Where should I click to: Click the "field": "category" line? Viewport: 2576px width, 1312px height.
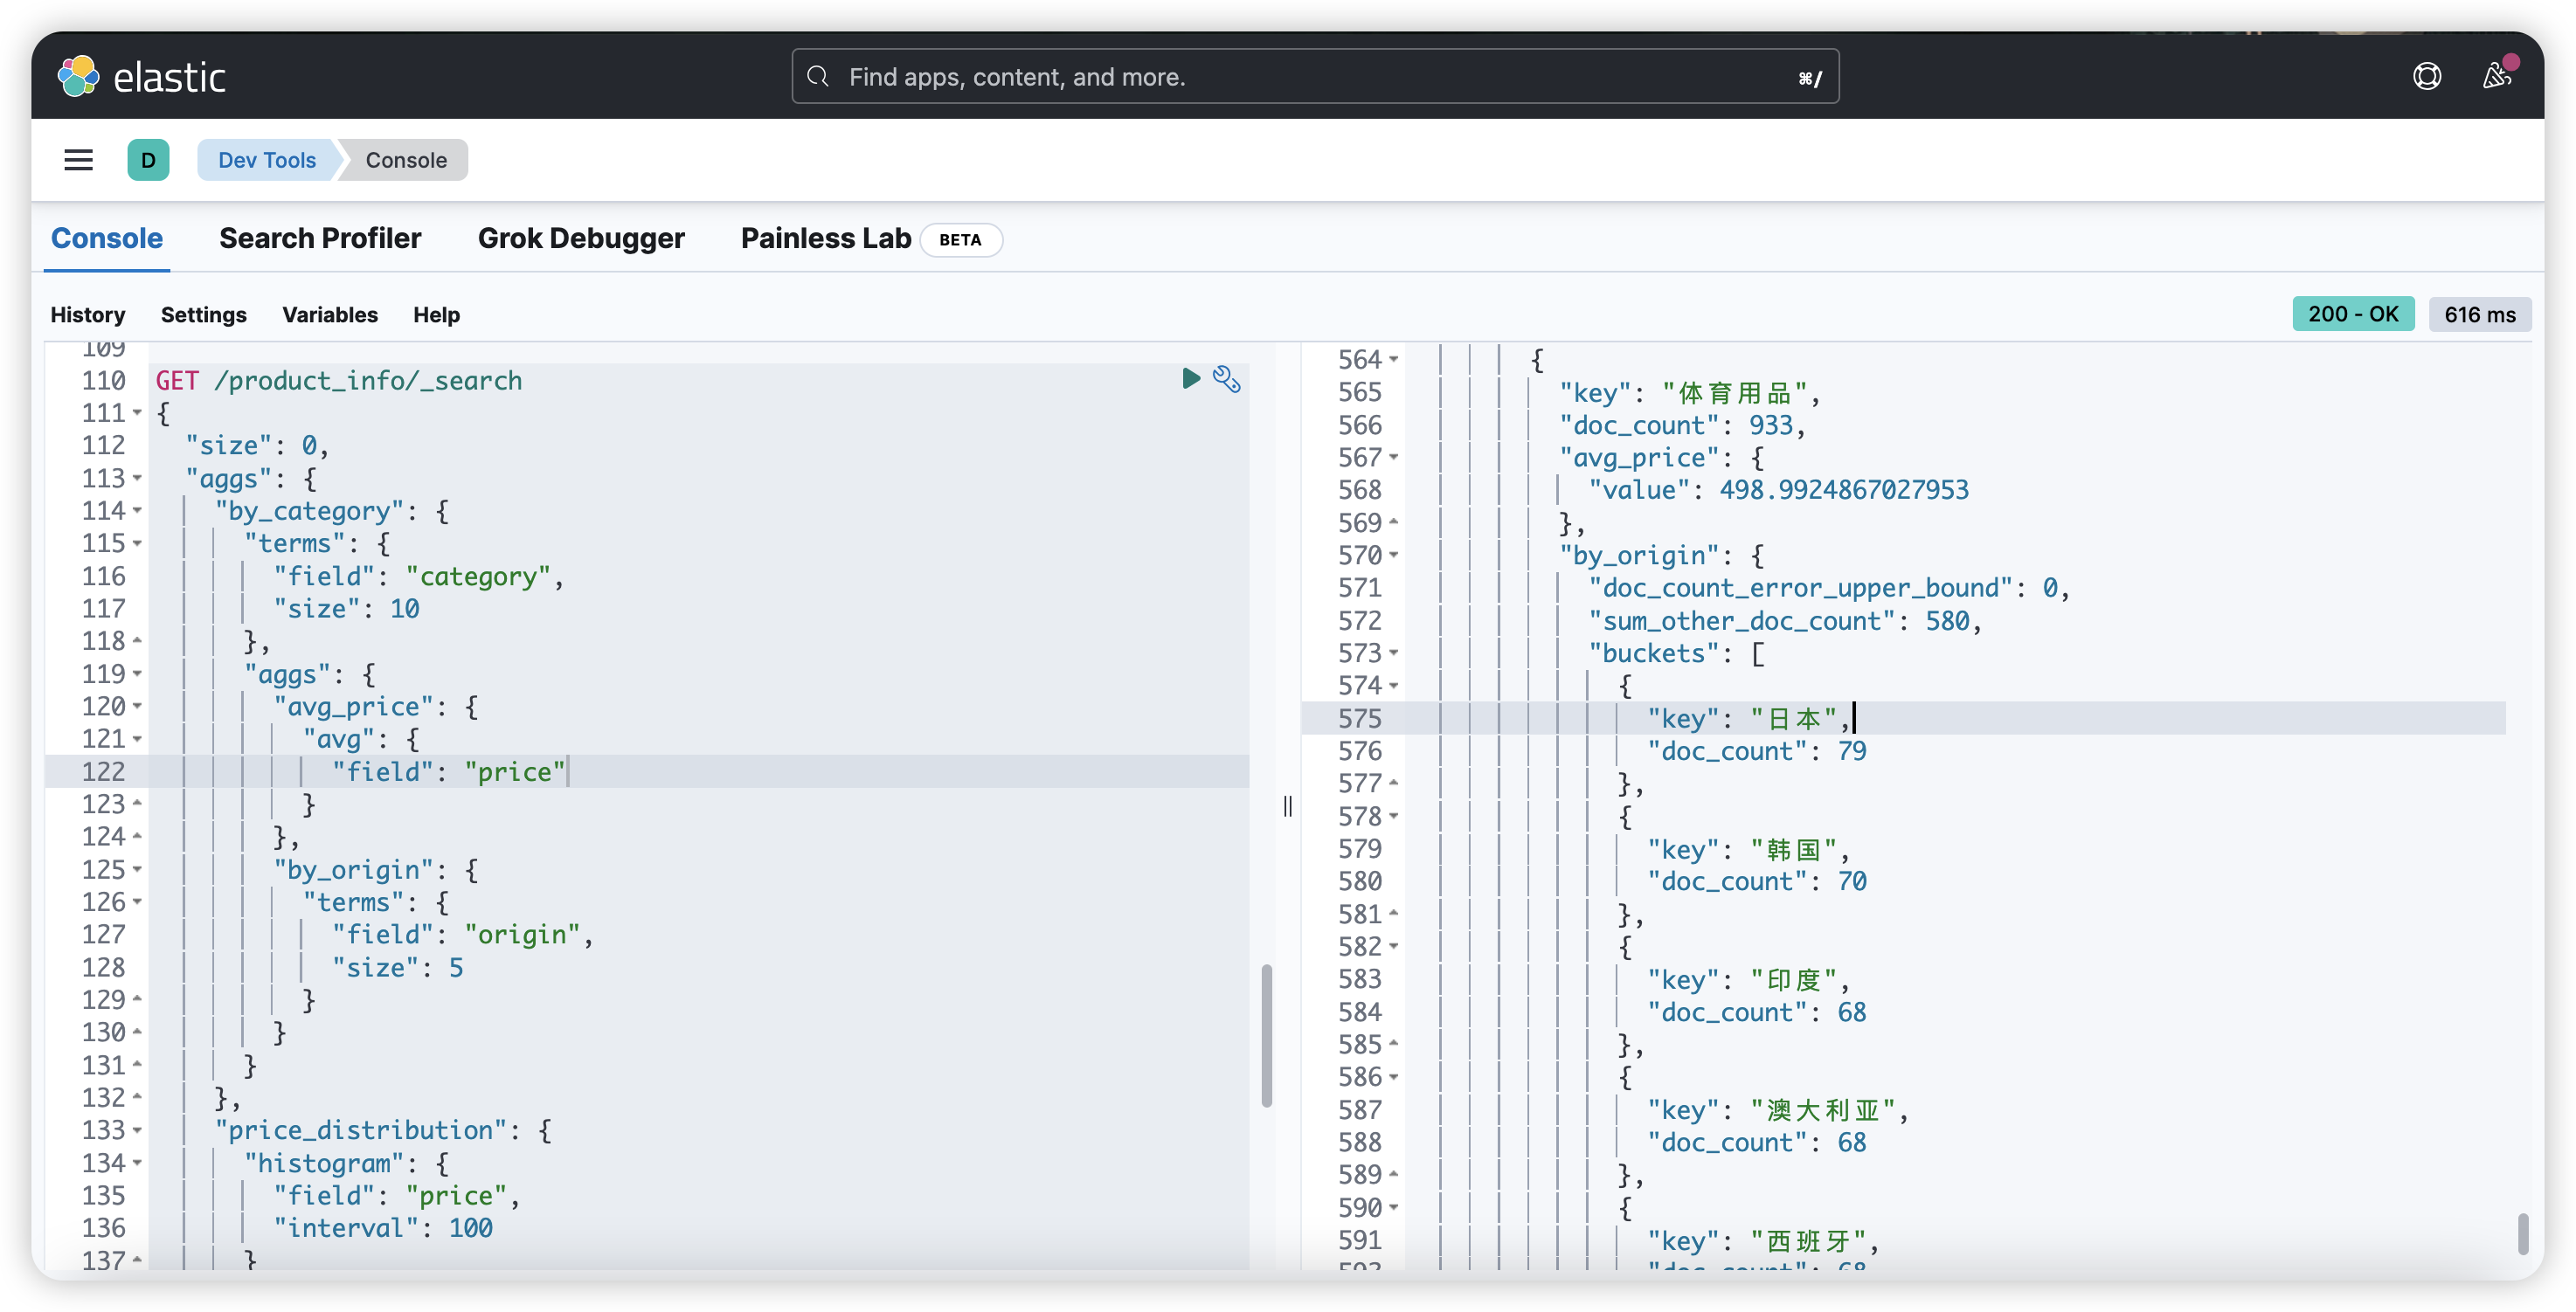pos(419,576)
